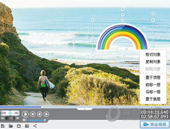Click the current time 00:44:21.640
This screenshot has width=170, height=129.
click(x=155, y=112)
